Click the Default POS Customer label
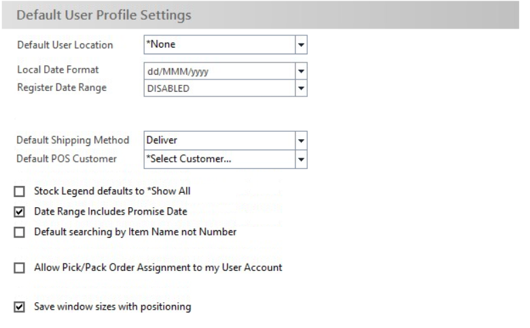 click(67, 159)
